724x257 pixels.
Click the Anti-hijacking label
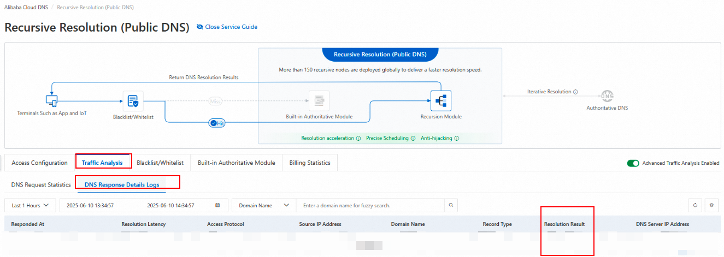[x=437, y=138]
